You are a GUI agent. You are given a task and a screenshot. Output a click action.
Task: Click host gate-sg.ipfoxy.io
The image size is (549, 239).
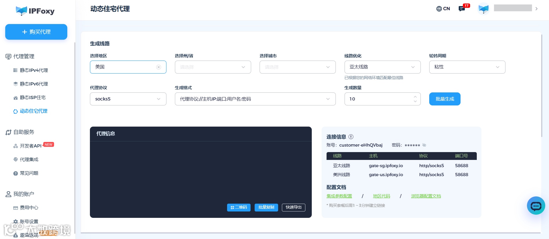click(386, 166)
